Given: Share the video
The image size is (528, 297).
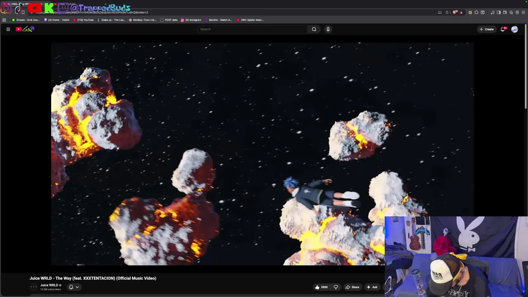Looking at the screenshot, I should pos(352,287).
